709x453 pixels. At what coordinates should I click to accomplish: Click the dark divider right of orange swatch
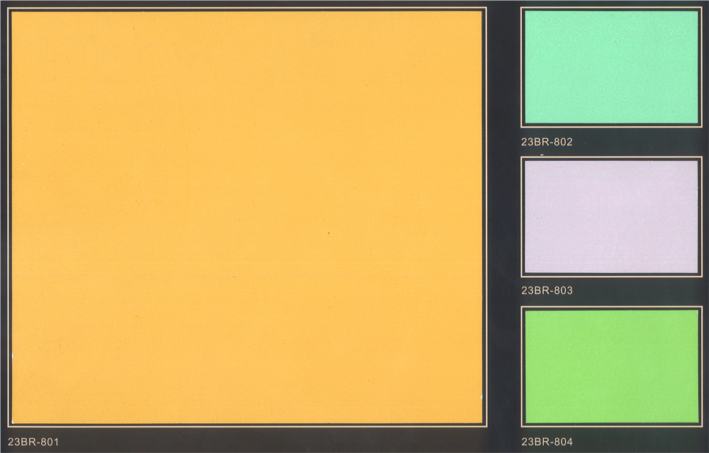503,217
